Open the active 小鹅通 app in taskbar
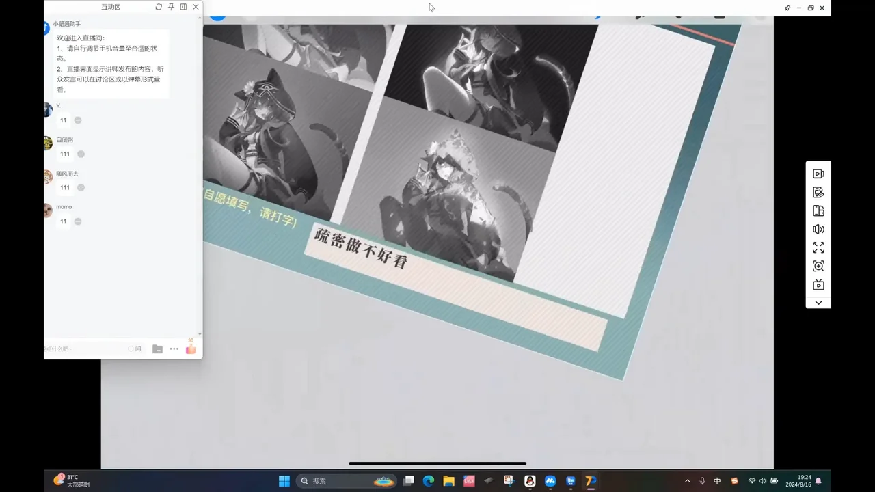 (x=591, y=481)
